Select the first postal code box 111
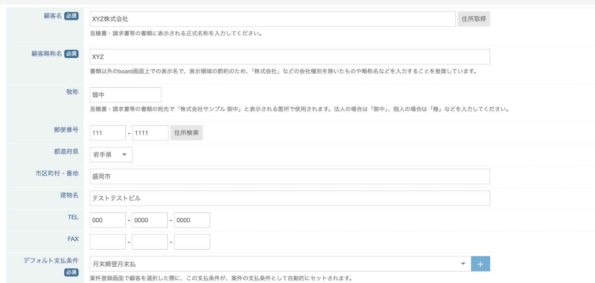 click(x=107, y=133)
